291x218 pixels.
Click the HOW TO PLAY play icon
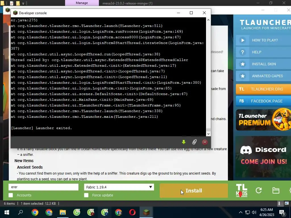[243, 40]
